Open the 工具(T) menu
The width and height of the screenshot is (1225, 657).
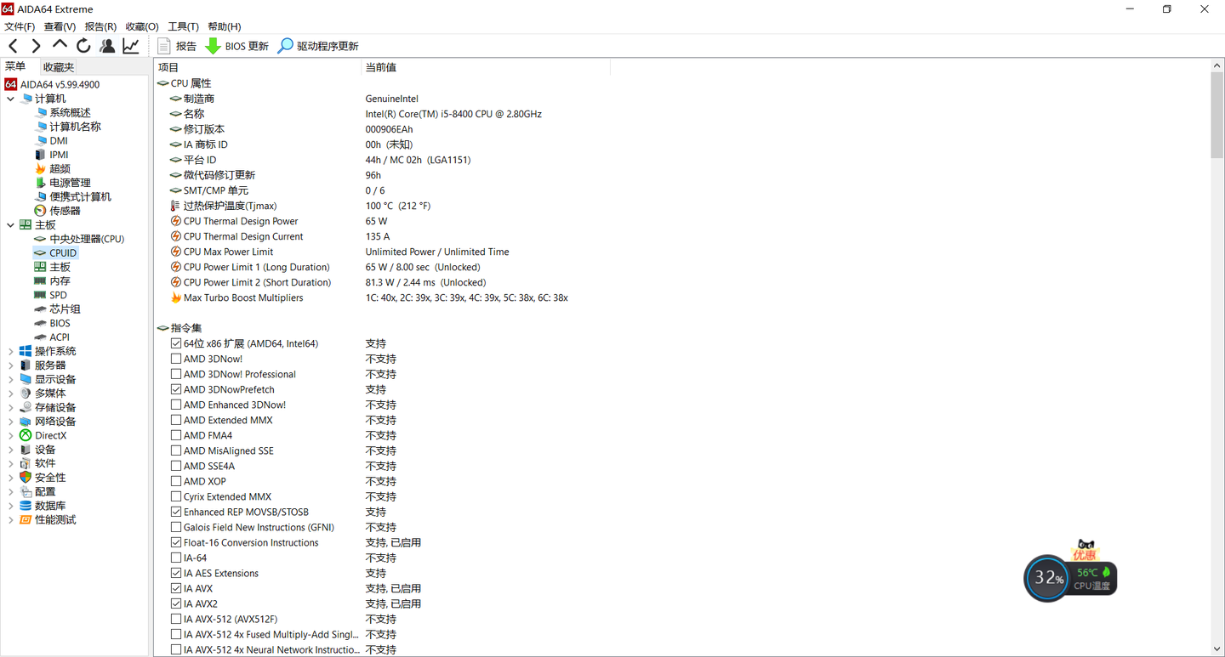pos(182,26)
